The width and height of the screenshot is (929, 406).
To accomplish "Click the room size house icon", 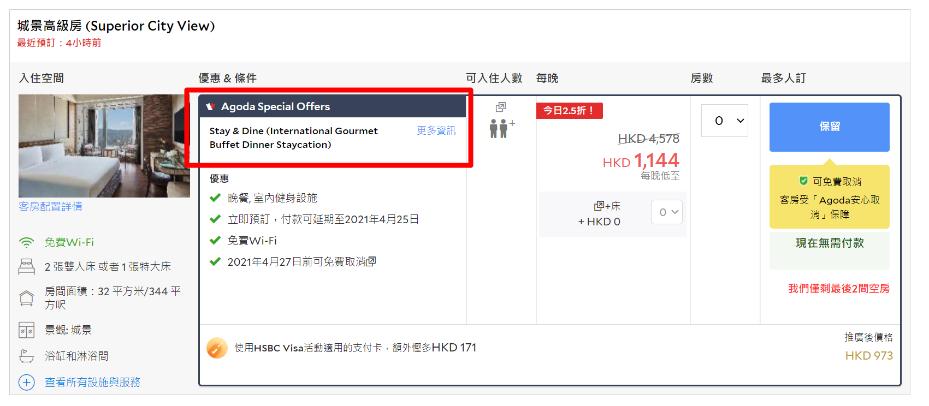I will (x=26, y=298).
